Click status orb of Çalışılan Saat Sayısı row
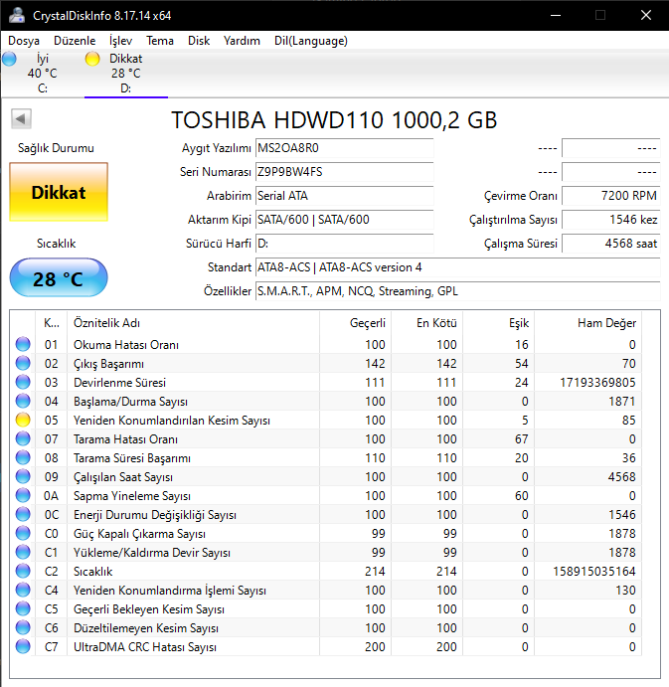 click(23, 476)
